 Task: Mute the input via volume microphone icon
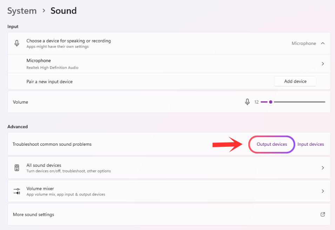tap(247, 102)
